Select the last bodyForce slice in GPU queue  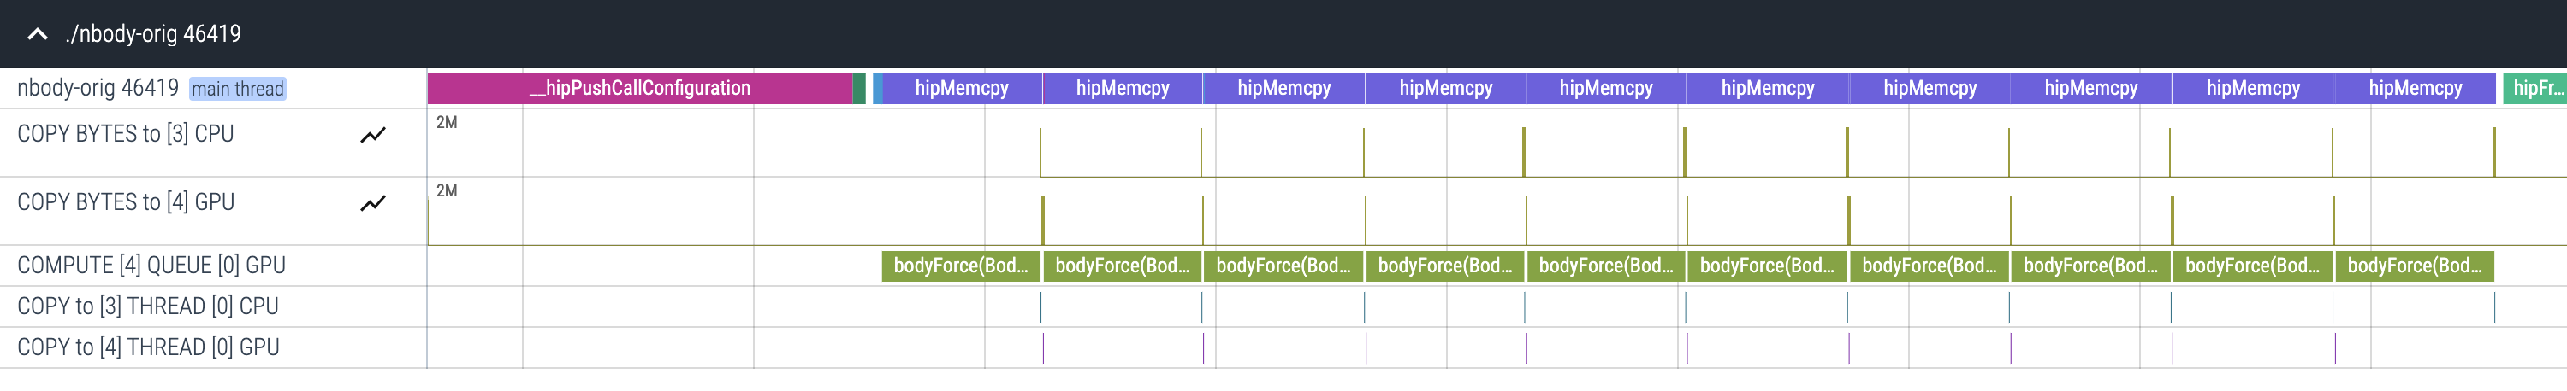(2414, 266)
